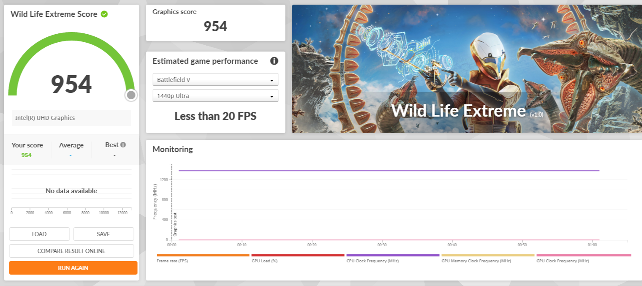The image size is (642, 286).
Task: Click 'No data available' chart message
Action: (x=71, y=191)
